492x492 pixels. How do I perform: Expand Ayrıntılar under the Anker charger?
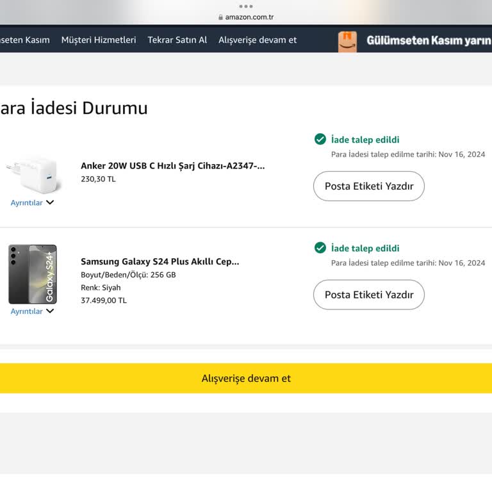tap(27, 202)
